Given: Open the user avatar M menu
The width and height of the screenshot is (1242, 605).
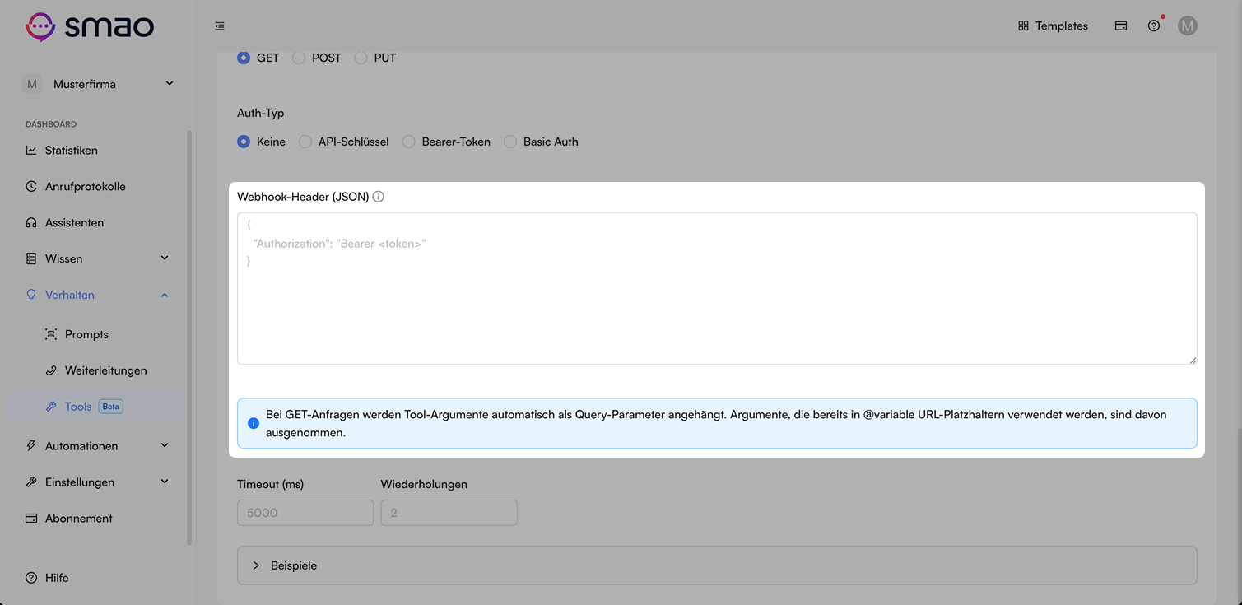Looking at the screenshot, I should [x=1187, y=26].
